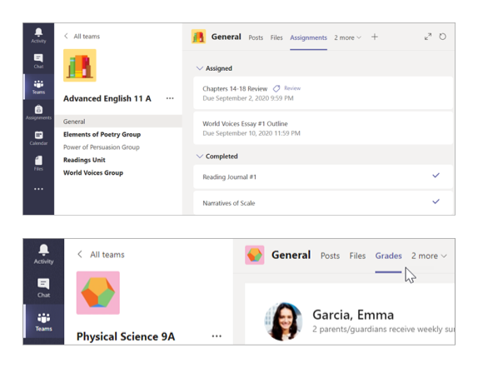The height and width of the screenshot is (368, 478).
Task: Open Calendar icon in sidebar
Action: click(38, 138)
